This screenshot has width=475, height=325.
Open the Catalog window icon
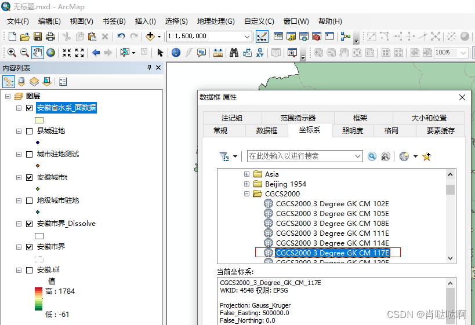point(291,36)
